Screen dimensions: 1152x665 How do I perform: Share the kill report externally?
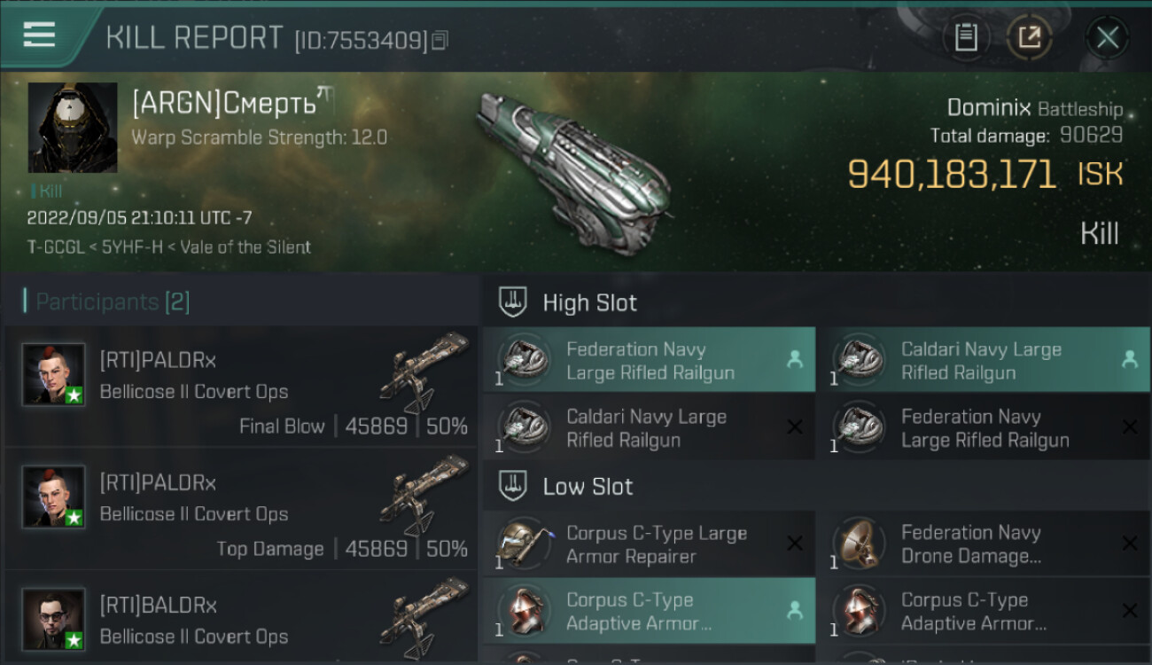[x=1029, y=37]
